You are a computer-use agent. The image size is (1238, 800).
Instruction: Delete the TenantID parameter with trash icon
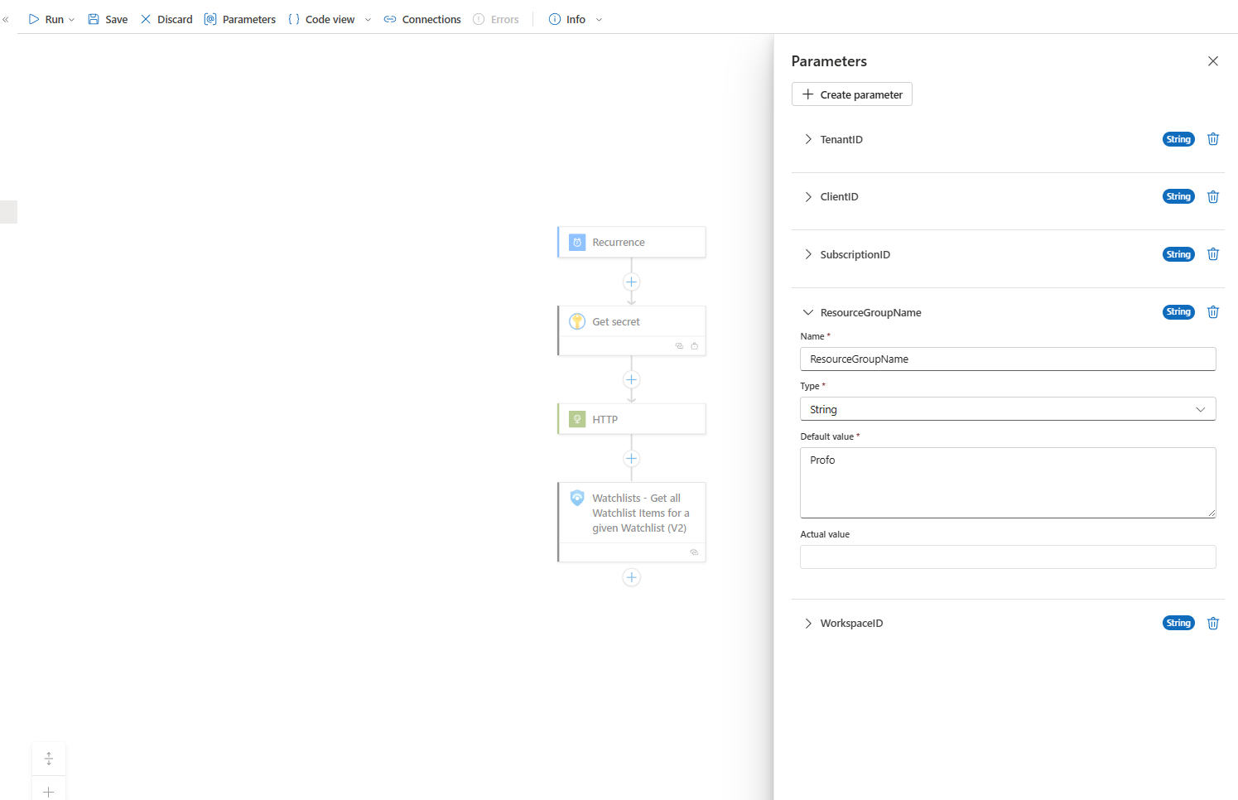point(1212,139)
